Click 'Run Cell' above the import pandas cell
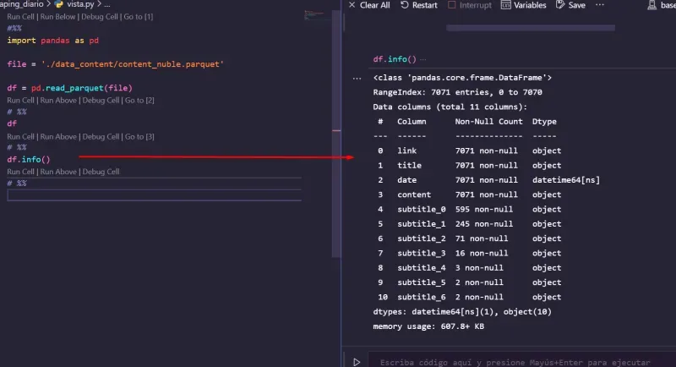The width and height of the screenshot is (676, 367). [x=20, y=17]
